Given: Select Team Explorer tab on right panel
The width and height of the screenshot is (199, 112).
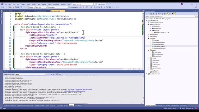Looking at the screenshot, I should click(x=175, y=105).
